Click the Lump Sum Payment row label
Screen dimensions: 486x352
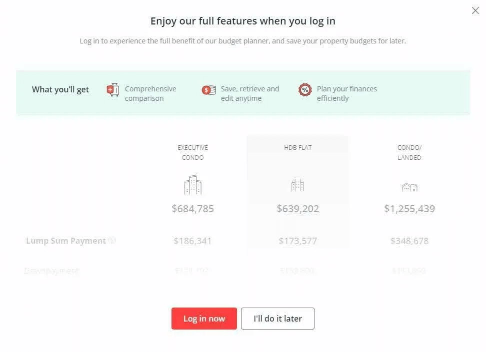pyautogui.click(x=66, y=241)
